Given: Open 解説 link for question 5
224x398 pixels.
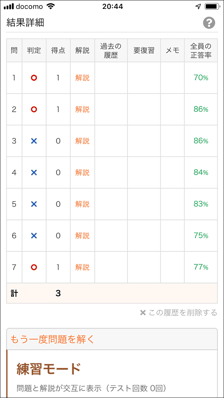Looking at the screenshot, I should [x=83, y=204].
